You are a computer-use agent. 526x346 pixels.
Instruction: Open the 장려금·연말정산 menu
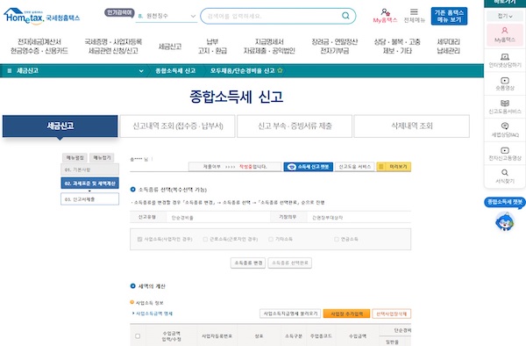335,47
